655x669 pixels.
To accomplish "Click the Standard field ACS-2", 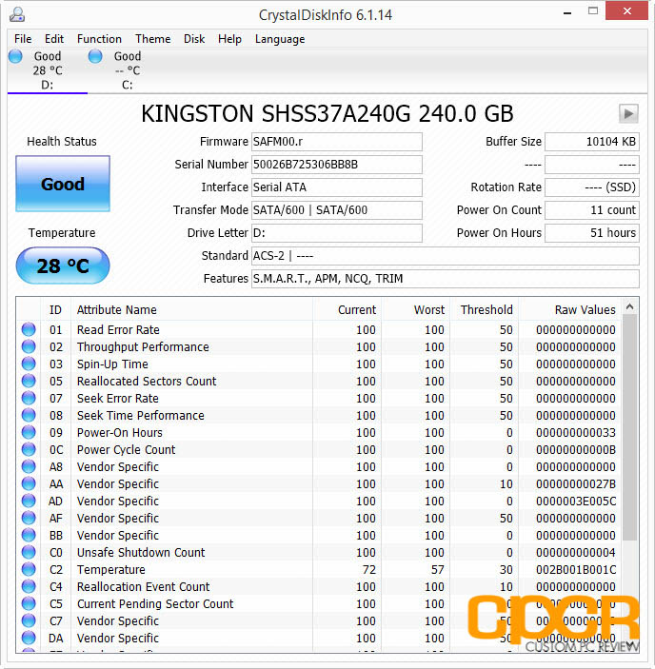I will click(445, 256).
